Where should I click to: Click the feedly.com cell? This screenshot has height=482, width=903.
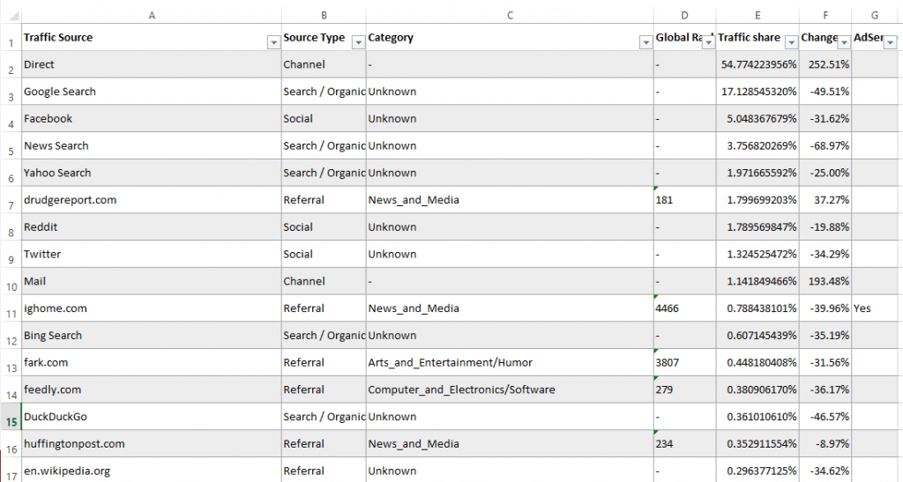click(152, 389)
